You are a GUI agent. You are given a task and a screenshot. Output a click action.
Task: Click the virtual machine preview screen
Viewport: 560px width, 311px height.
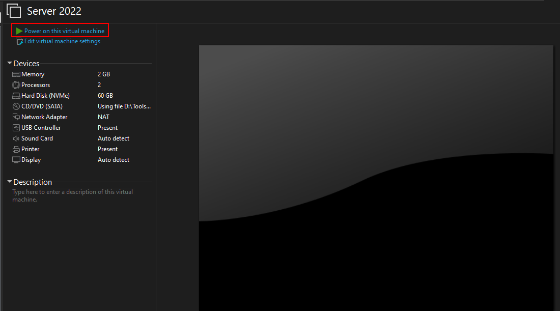376,178
